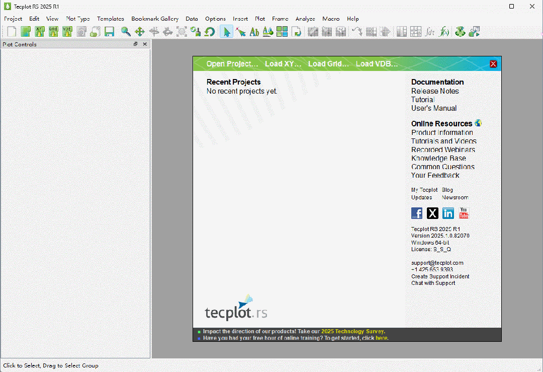Click the New Project blank-page toolbar icon
543x372 pixels.
click(12, 32)
